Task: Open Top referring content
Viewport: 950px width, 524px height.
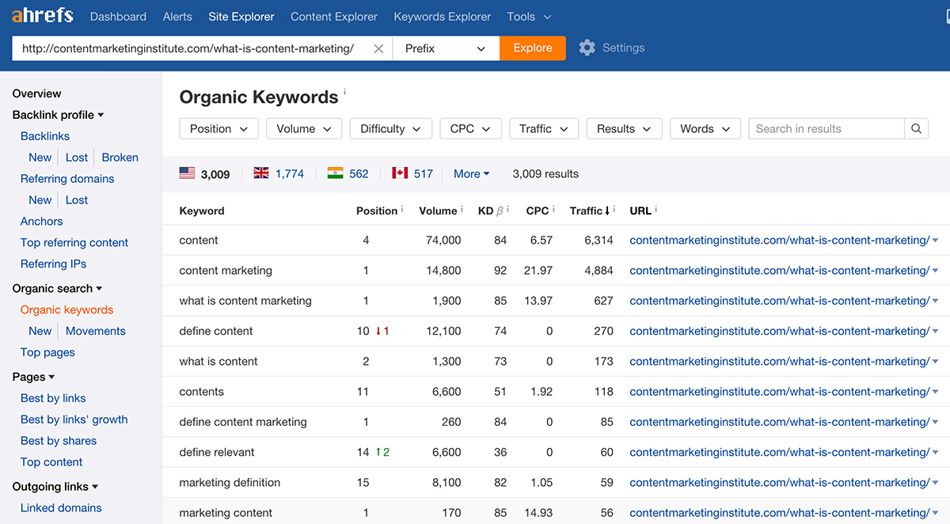Action: coord(74,243)
